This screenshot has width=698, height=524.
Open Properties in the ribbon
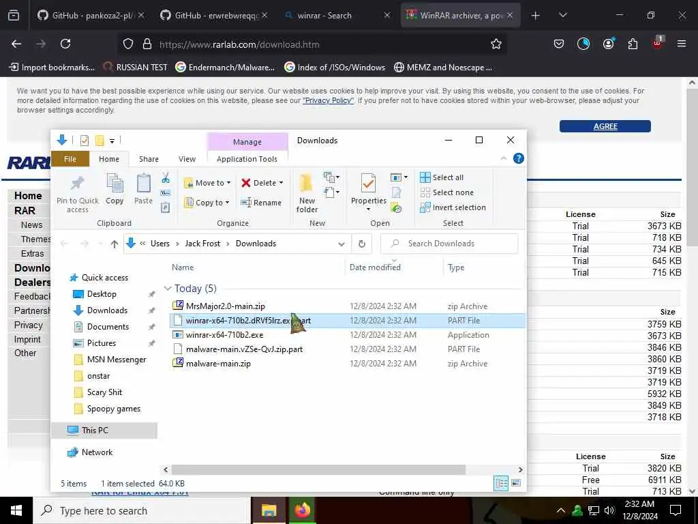click(x=369, y=192)
